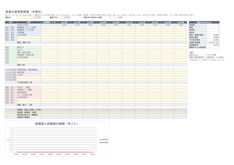This screenshot has width=234, height=165.
Task: Click the 2028年 column header
Action: point(90,22)
